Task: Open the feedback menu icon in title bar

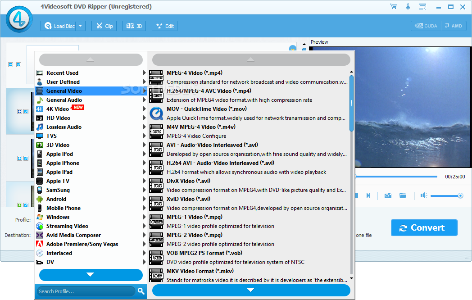Action: (x=422, y=7)
